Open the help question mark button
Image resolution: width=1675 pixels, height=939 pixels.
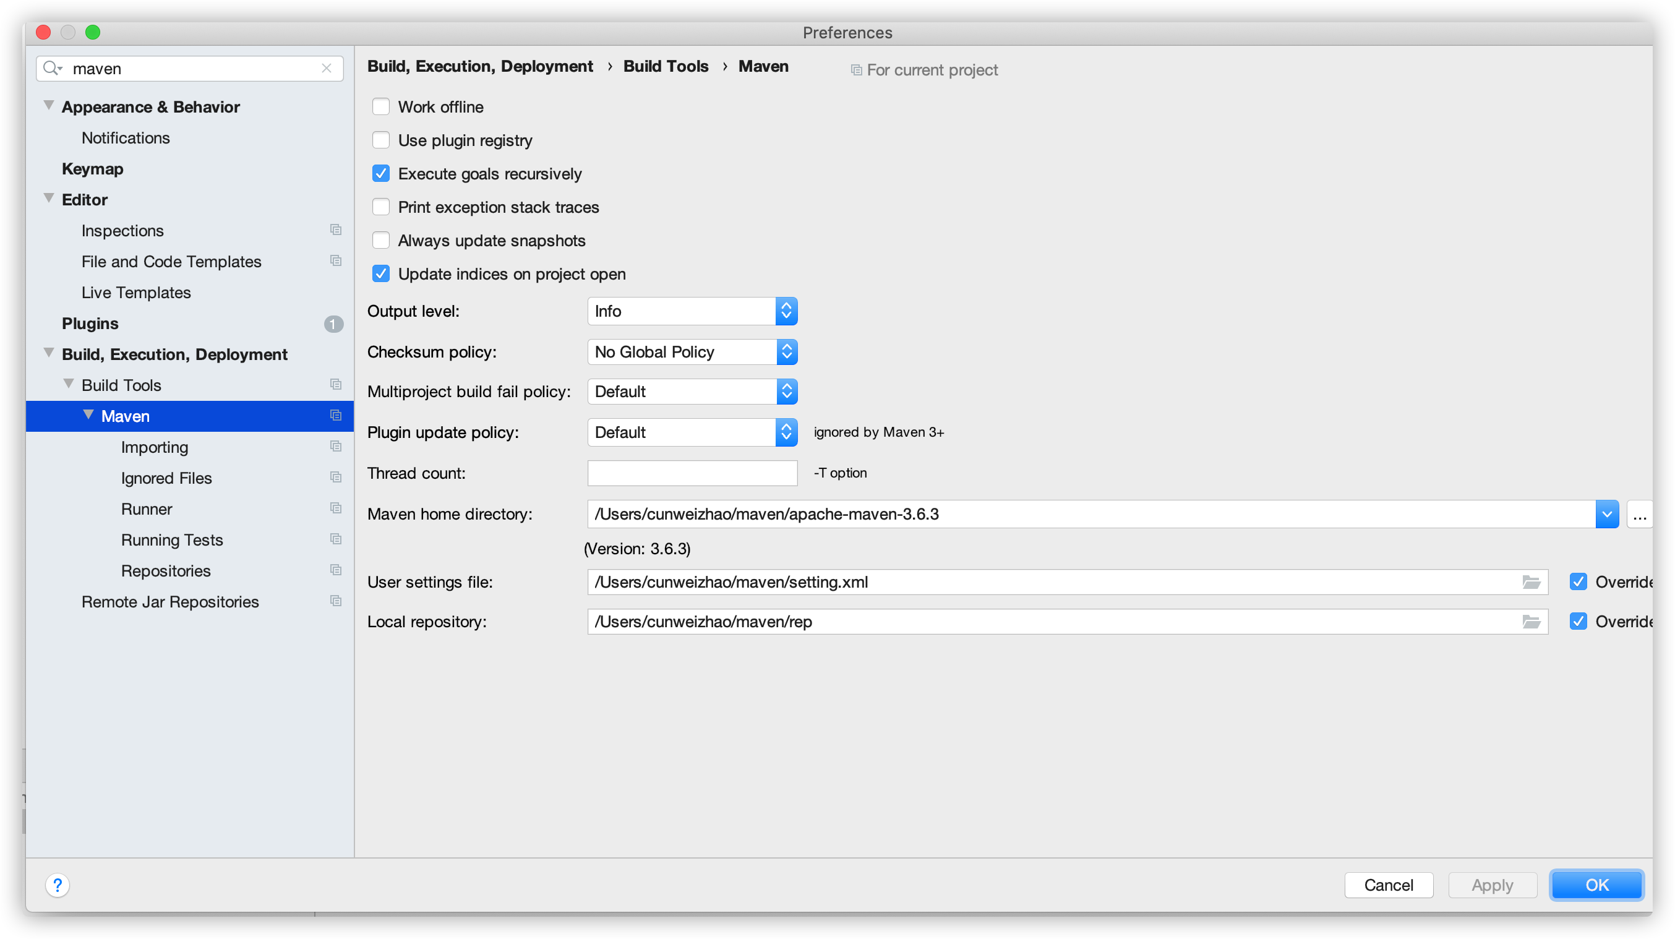pos(58,885)
